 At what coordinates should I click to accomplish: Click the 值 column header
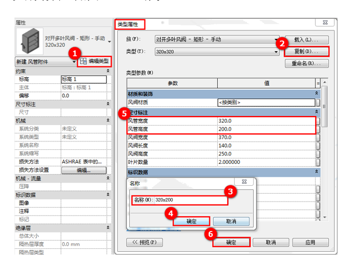click(x=267, y=83)
